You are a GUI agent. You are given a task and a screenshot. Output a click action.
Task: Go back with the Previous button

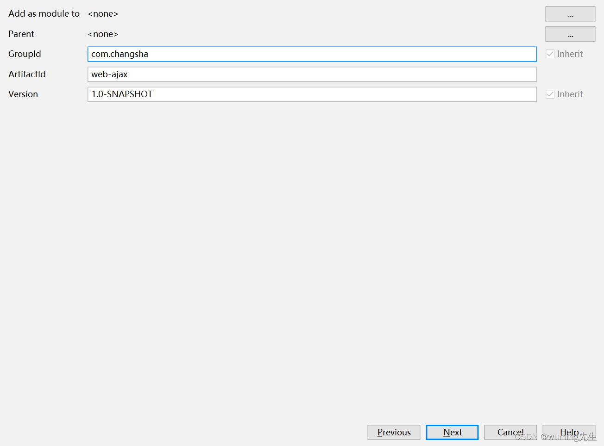coord(394,433)
